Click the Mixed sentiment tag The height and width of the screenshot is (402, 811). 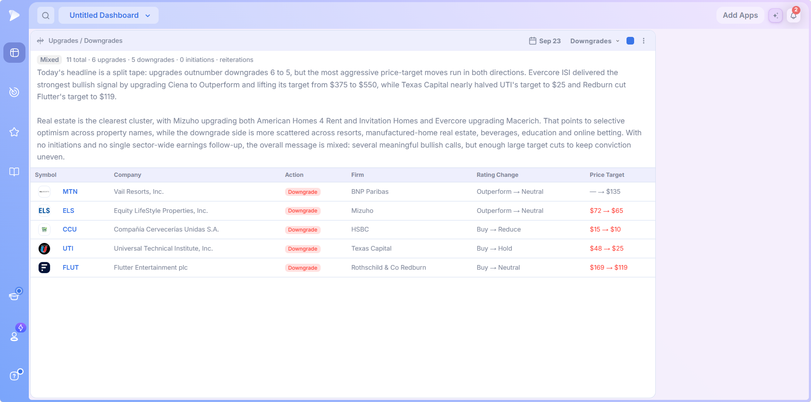click(50, 60)
